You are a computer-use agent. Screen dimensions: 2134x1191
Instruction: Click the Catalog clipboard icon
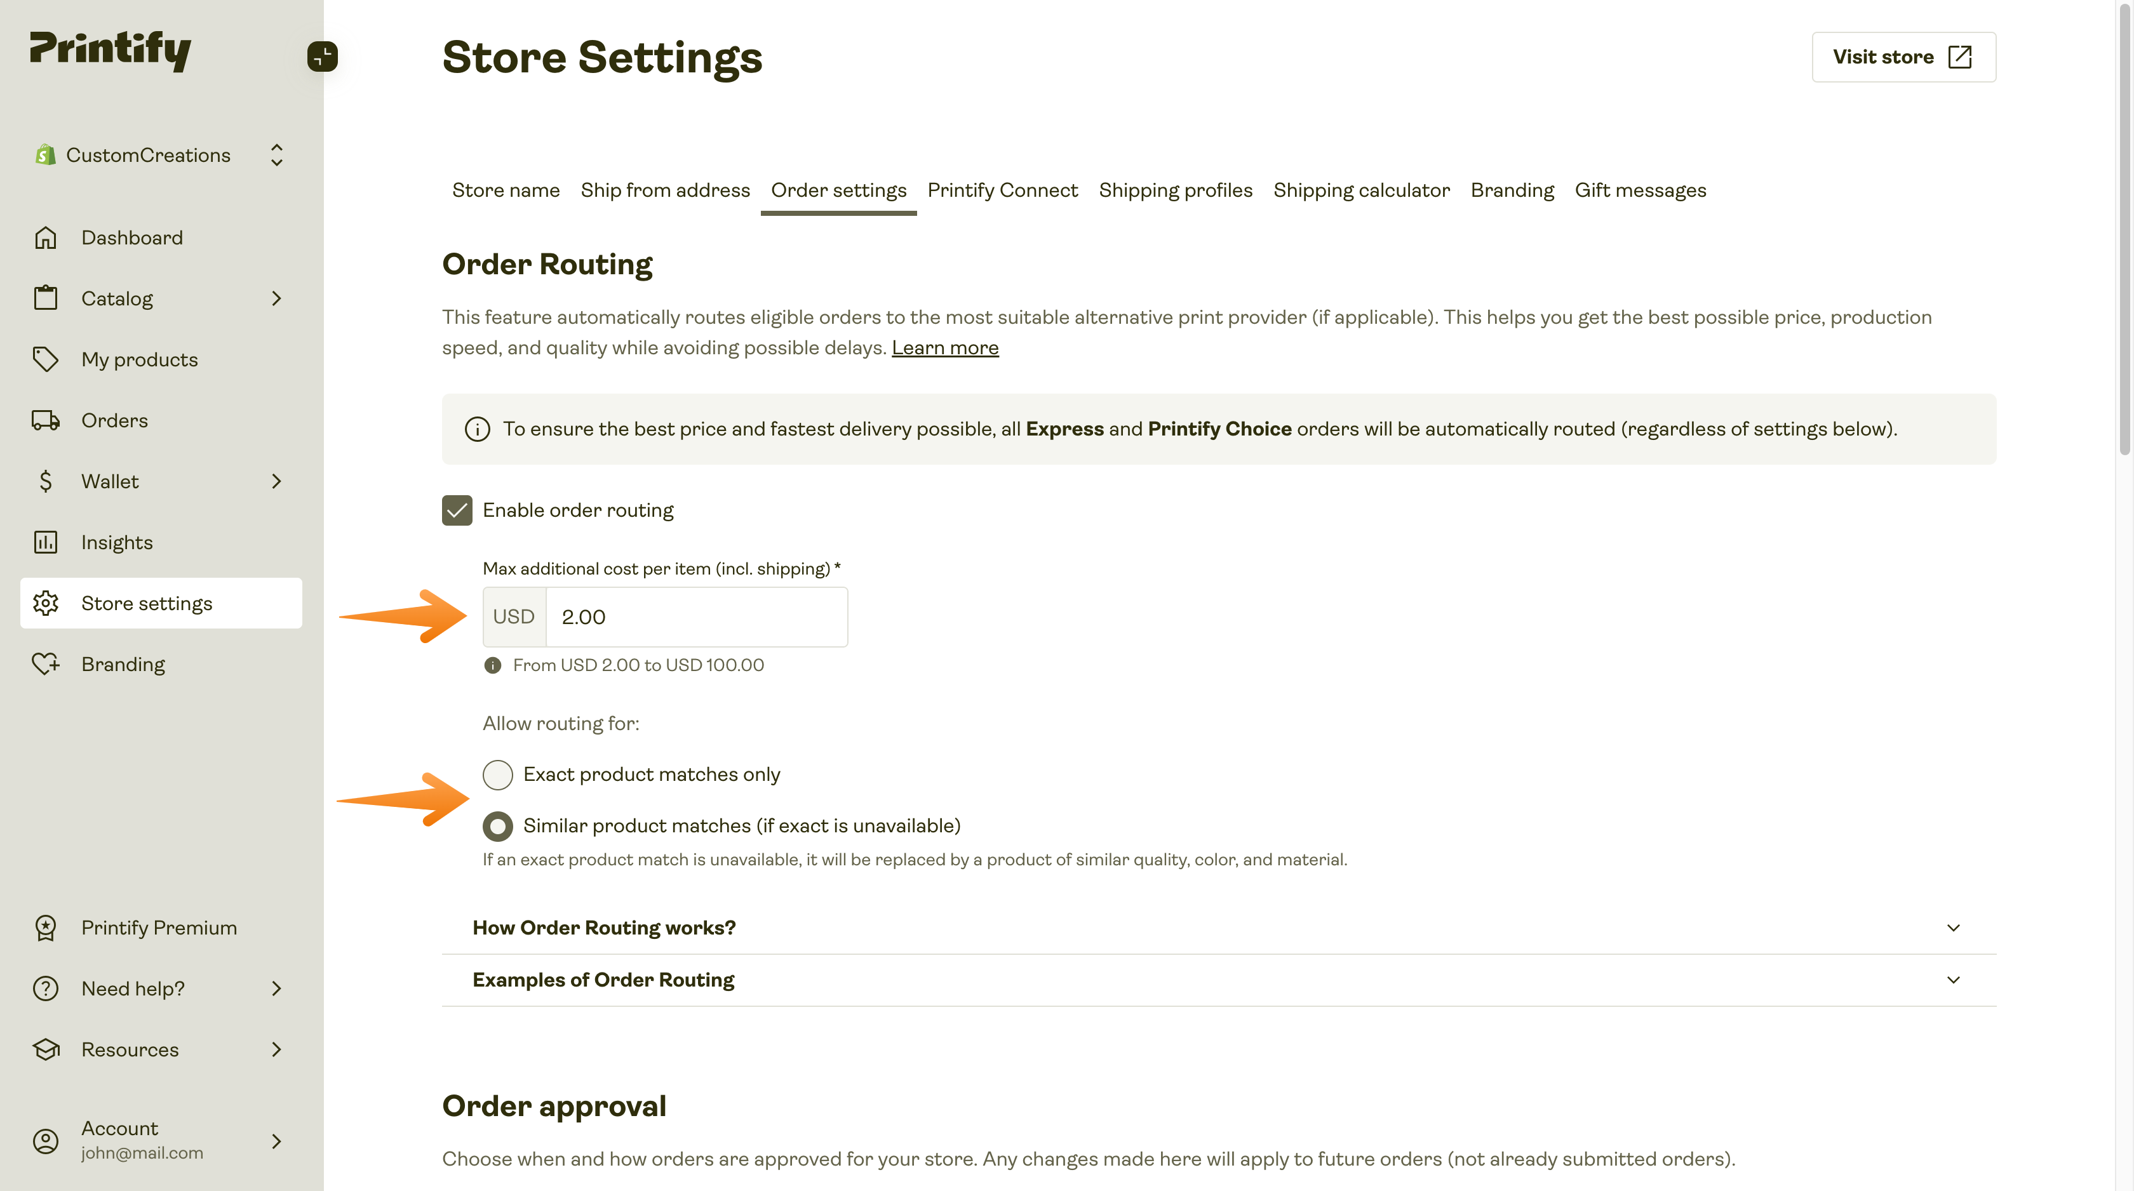coord(46,298)
